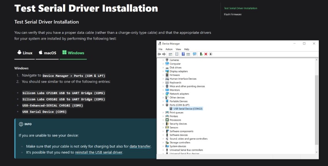Select the Network adapters category icon
This screenshot has width=328, height=166.
tap(167, 94)
